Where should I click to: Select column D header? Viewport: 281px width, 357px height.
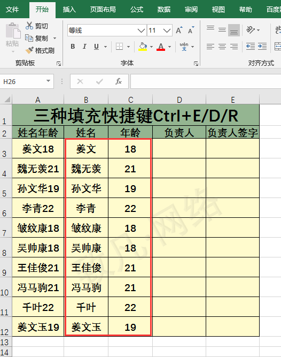(x=179, y=100)
